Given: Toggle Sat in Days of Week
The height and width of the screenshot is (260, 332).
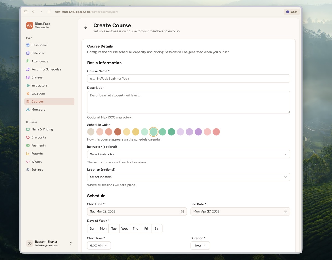Looking at the screenshot, I should click(x=157, y=228).
